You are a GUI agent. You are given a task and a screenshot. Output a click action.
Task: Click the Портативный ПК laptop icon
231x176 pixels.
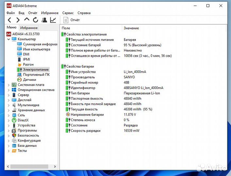tap(20, 75)
